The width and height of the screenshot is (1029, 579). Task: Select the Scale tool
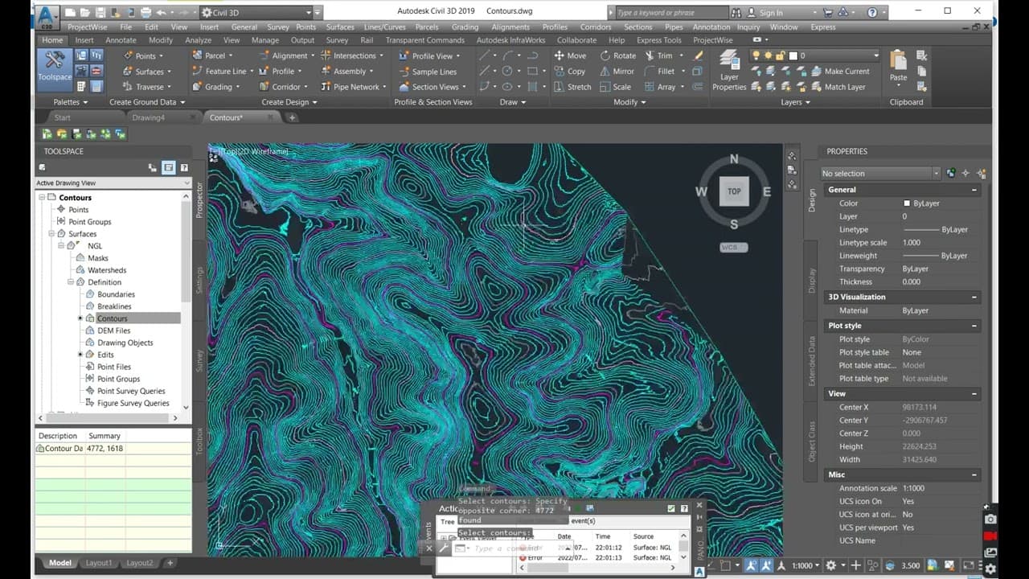pos(616,87)
